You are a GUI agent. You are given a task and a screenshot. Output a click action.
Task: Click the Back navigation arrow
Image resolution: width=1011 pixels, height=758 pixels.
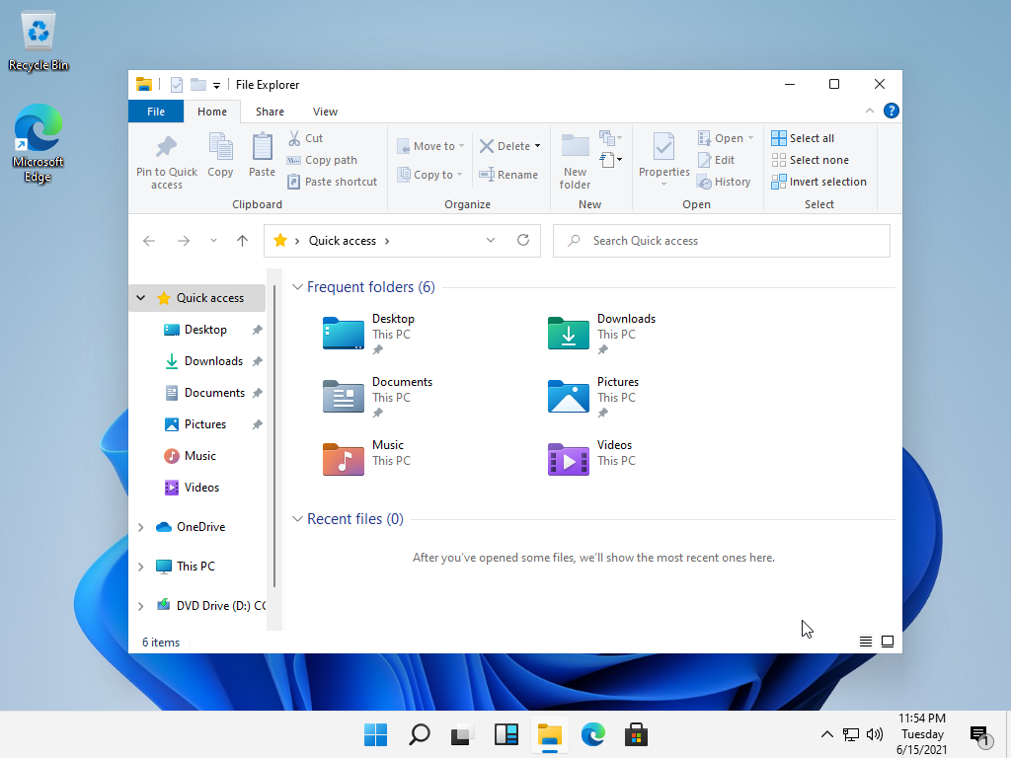click(149, 241)
